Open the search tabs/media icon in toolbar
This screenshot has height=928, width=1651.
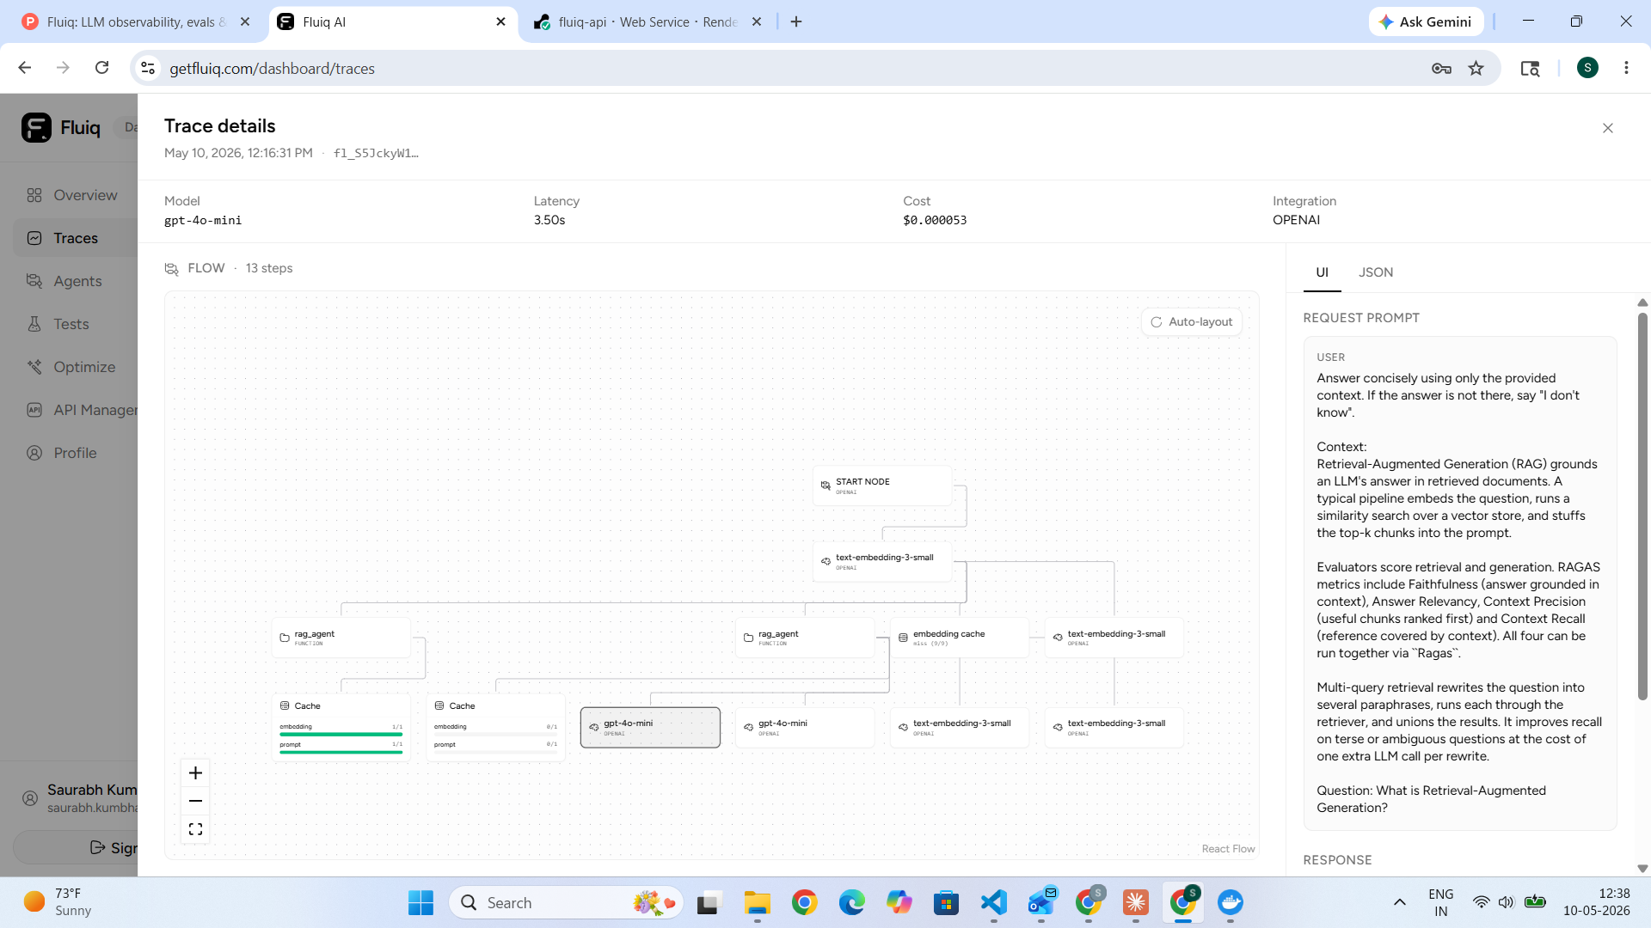1530,68
